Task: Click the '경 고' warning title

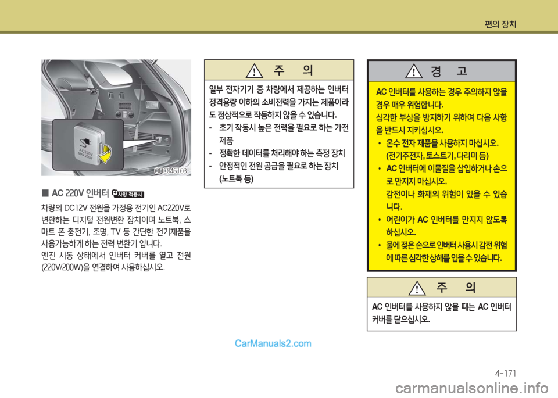Action: point(449,71)
